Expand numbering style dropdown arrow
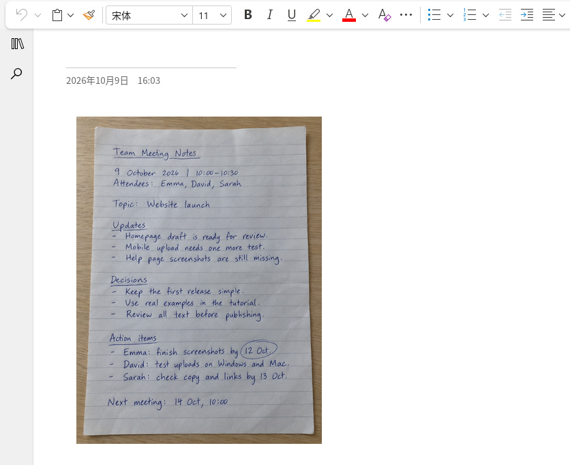The image size is (570, 465). coord(486,15)
